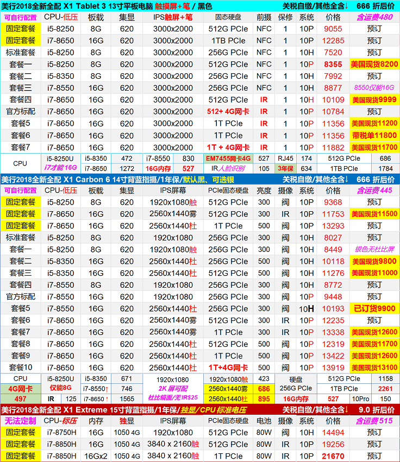
Task: Click the yellow 895 price cell
Action: click(264, 399)
